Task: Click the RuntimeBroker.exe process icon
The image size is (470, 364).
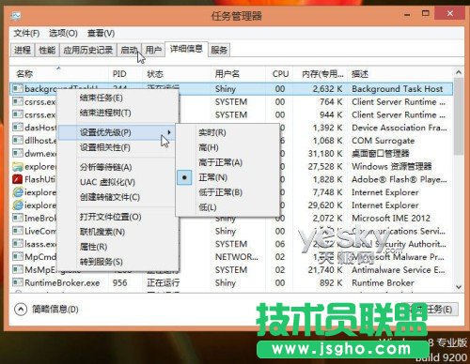Action: point(18,282)
